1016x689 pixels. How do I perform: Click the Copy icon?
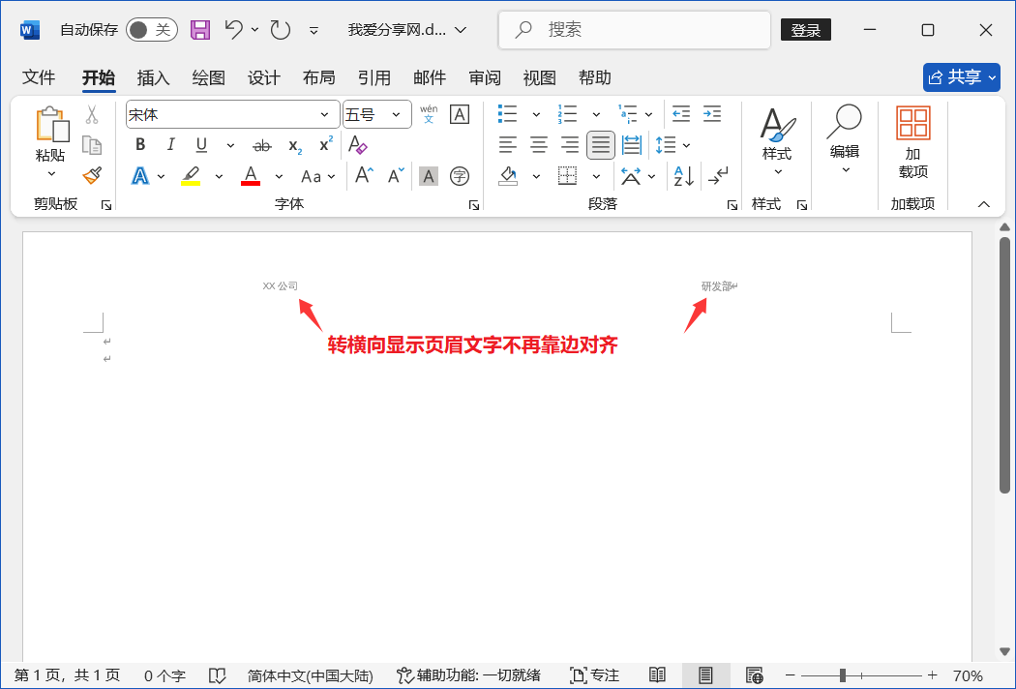click(x=91, y=145)
